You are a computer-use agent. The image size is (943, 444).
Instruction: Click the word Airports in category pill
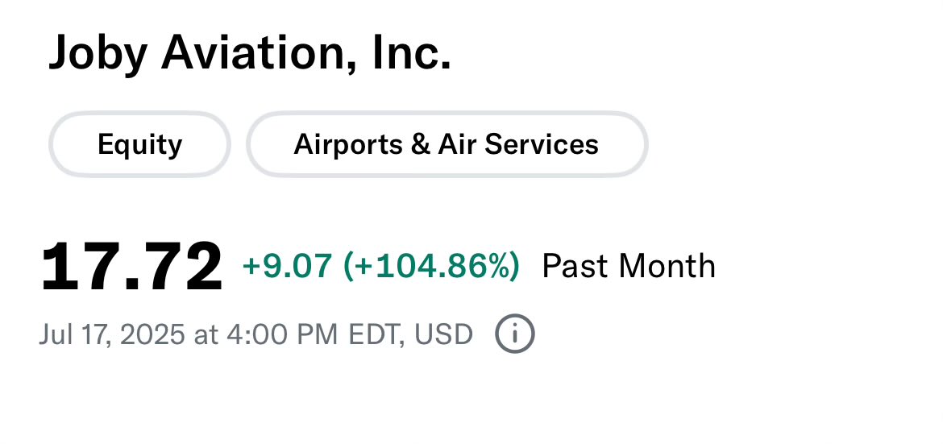pyautogui.click(x=347, y=146)
